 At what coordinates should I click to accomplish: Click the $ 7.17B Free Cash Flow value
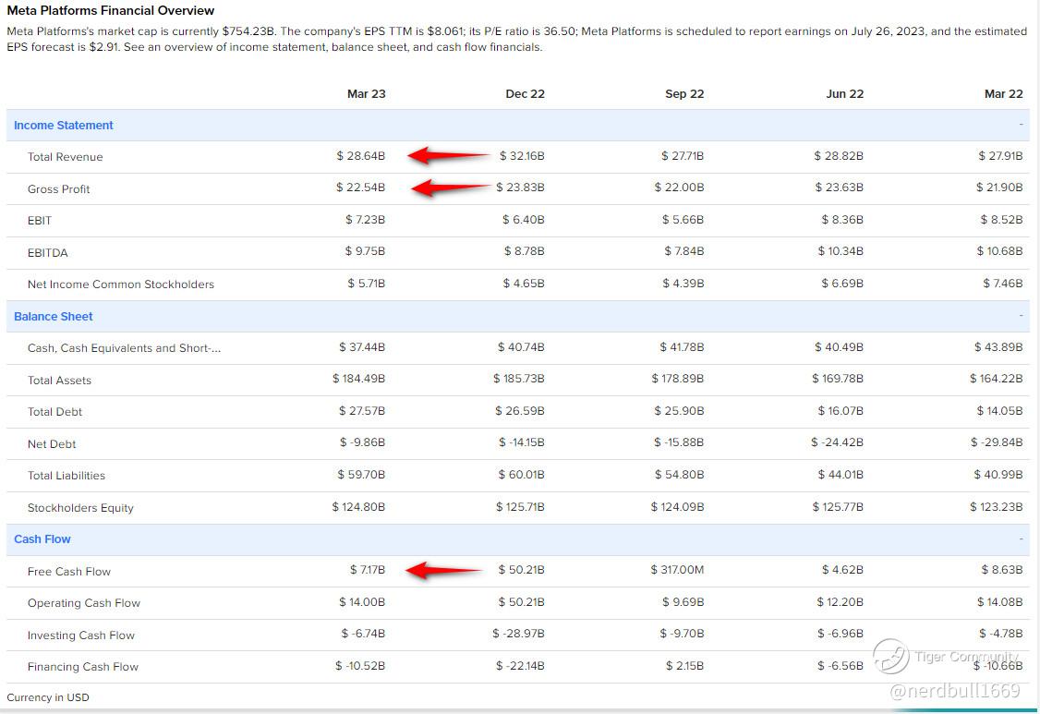pyautogui.click(x=368, y=570)
